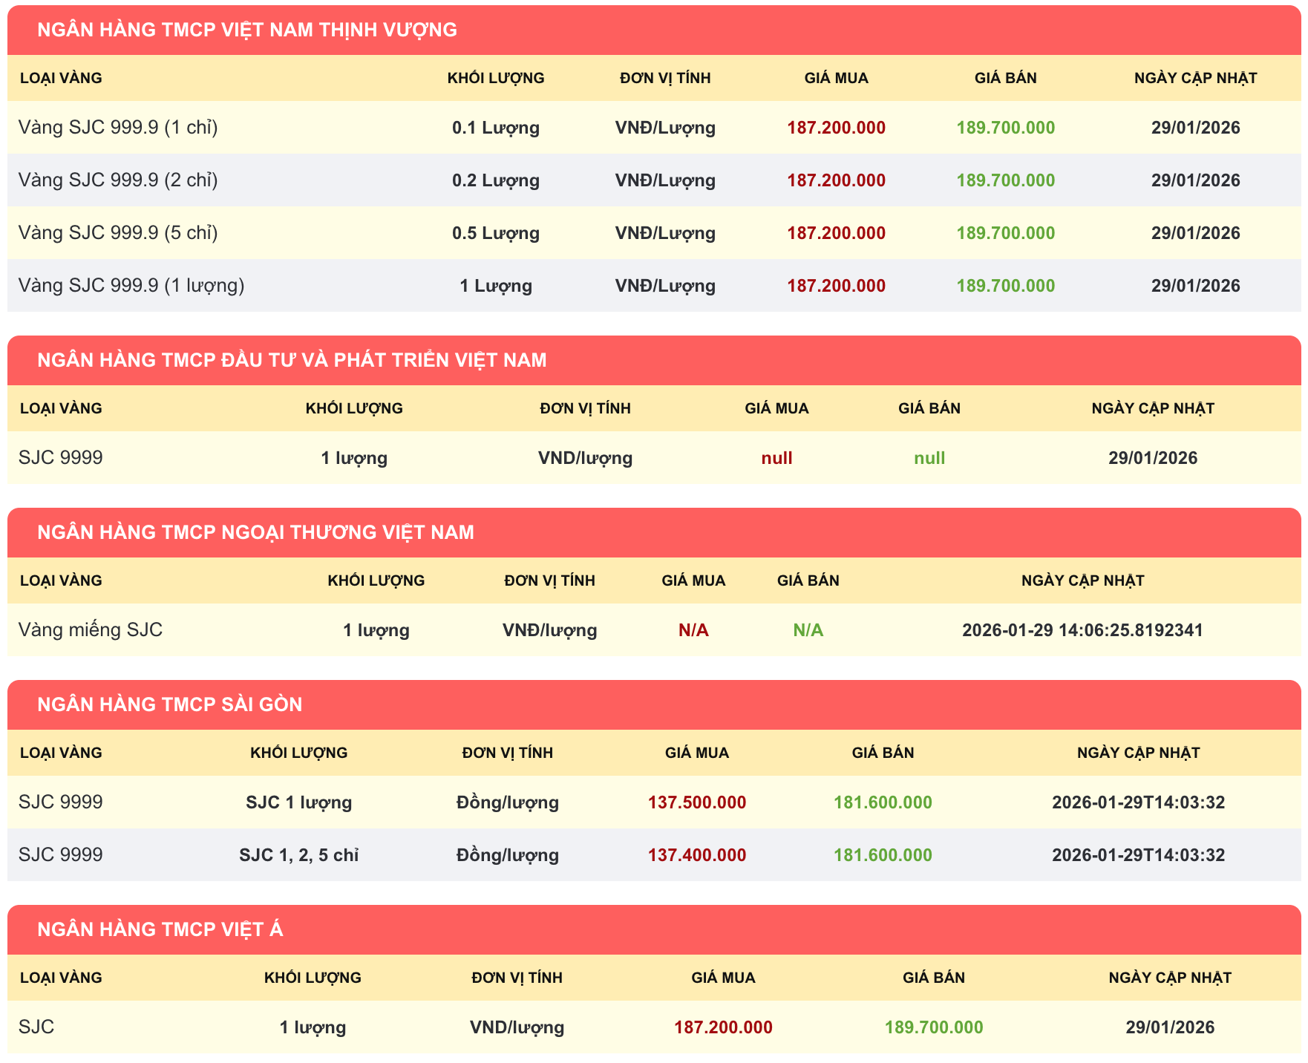Click the 137.400.000 buy price cell
Screen dimensions: 1308x1063
[x=696, y=855]
